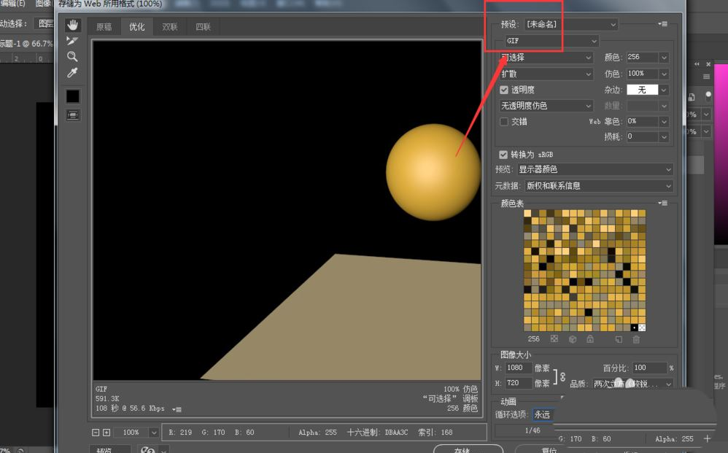Uncheck the 转换为 sRGB checkbox
Viewport: 728px width, 453px height.
click(x=503, y=155)
